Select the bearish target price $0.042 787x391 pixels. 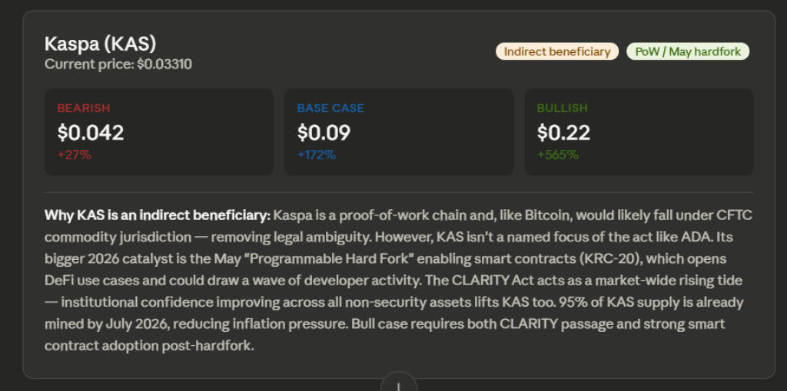point(91,133)
